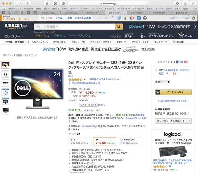Open a new tab with the plus icon
The image size is (198, 173).
[196, 13]
